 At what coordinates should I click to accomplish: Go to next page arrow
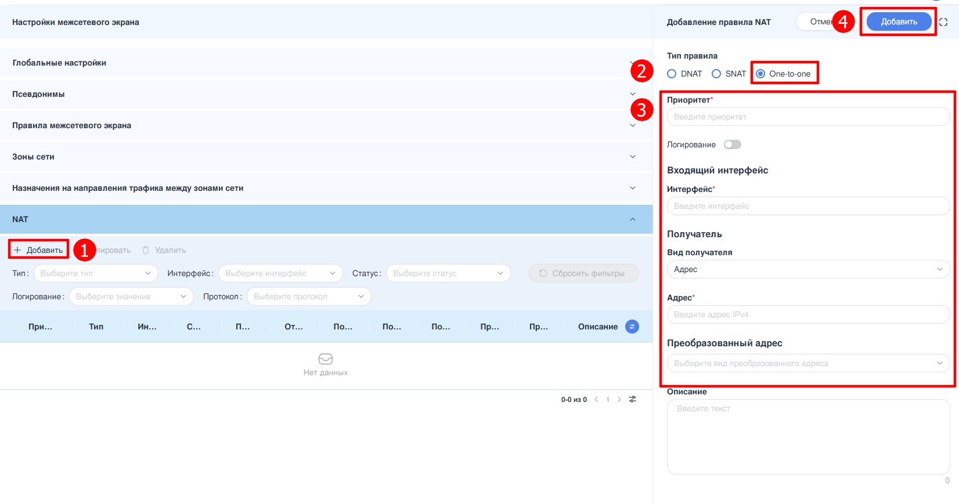coord(619,399)
